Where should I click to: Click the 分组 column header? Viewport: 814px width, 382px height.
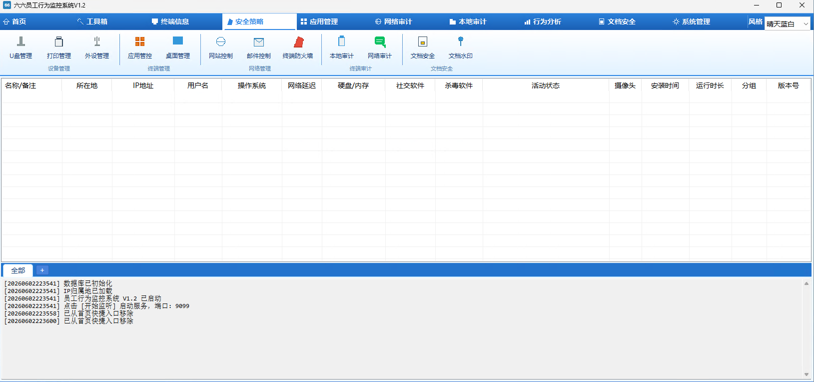pyautogui.click(x=749, y=85)
